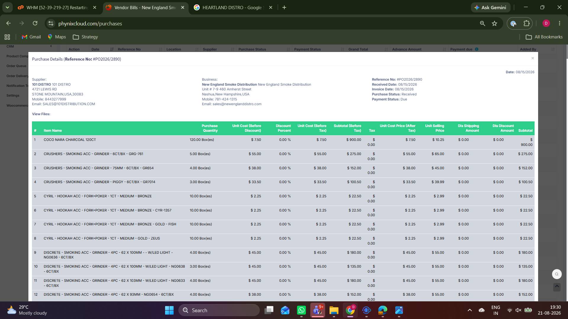Reload the current page
The width and height of the screenshot is (568, 319).
35,23
